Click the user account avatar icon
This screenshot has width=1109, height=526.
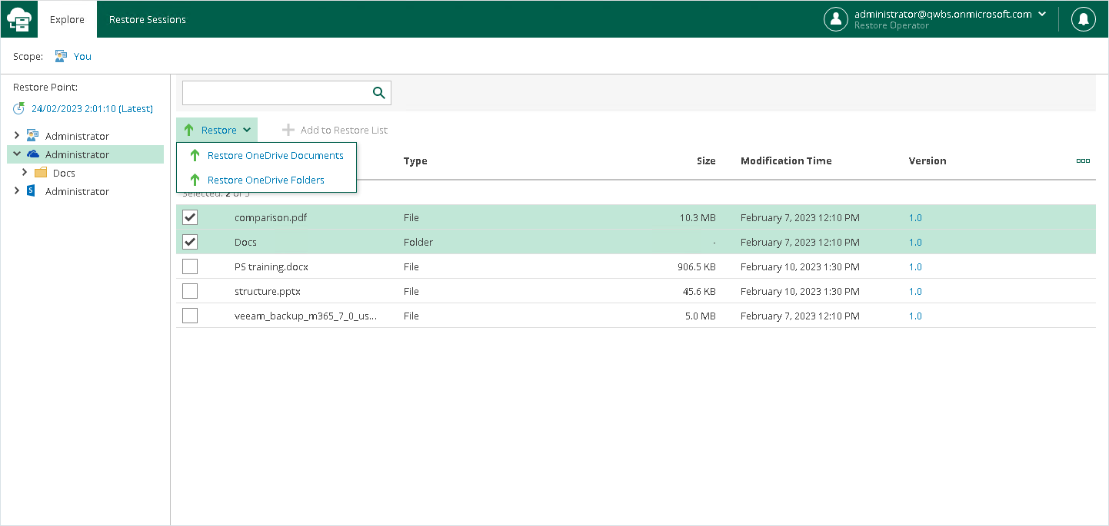click(835, 19)
